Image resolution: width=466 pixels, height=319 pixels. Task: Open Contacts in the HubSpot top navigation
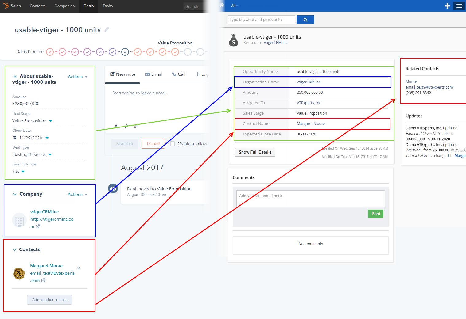[x=37, y=6]
